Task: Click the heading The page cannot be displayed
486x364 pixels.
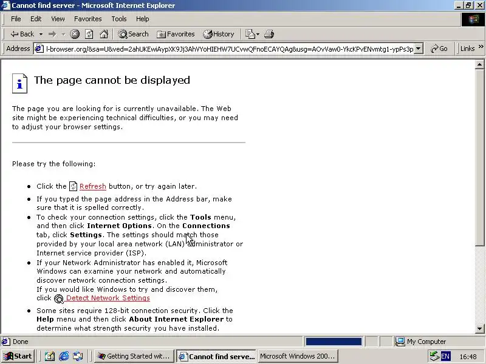Action: tap(112, 80)
